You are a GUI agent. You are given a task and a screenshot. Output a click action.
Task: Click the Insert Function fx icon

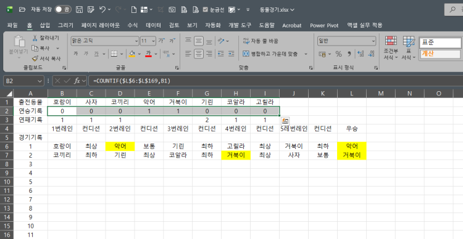77,81
